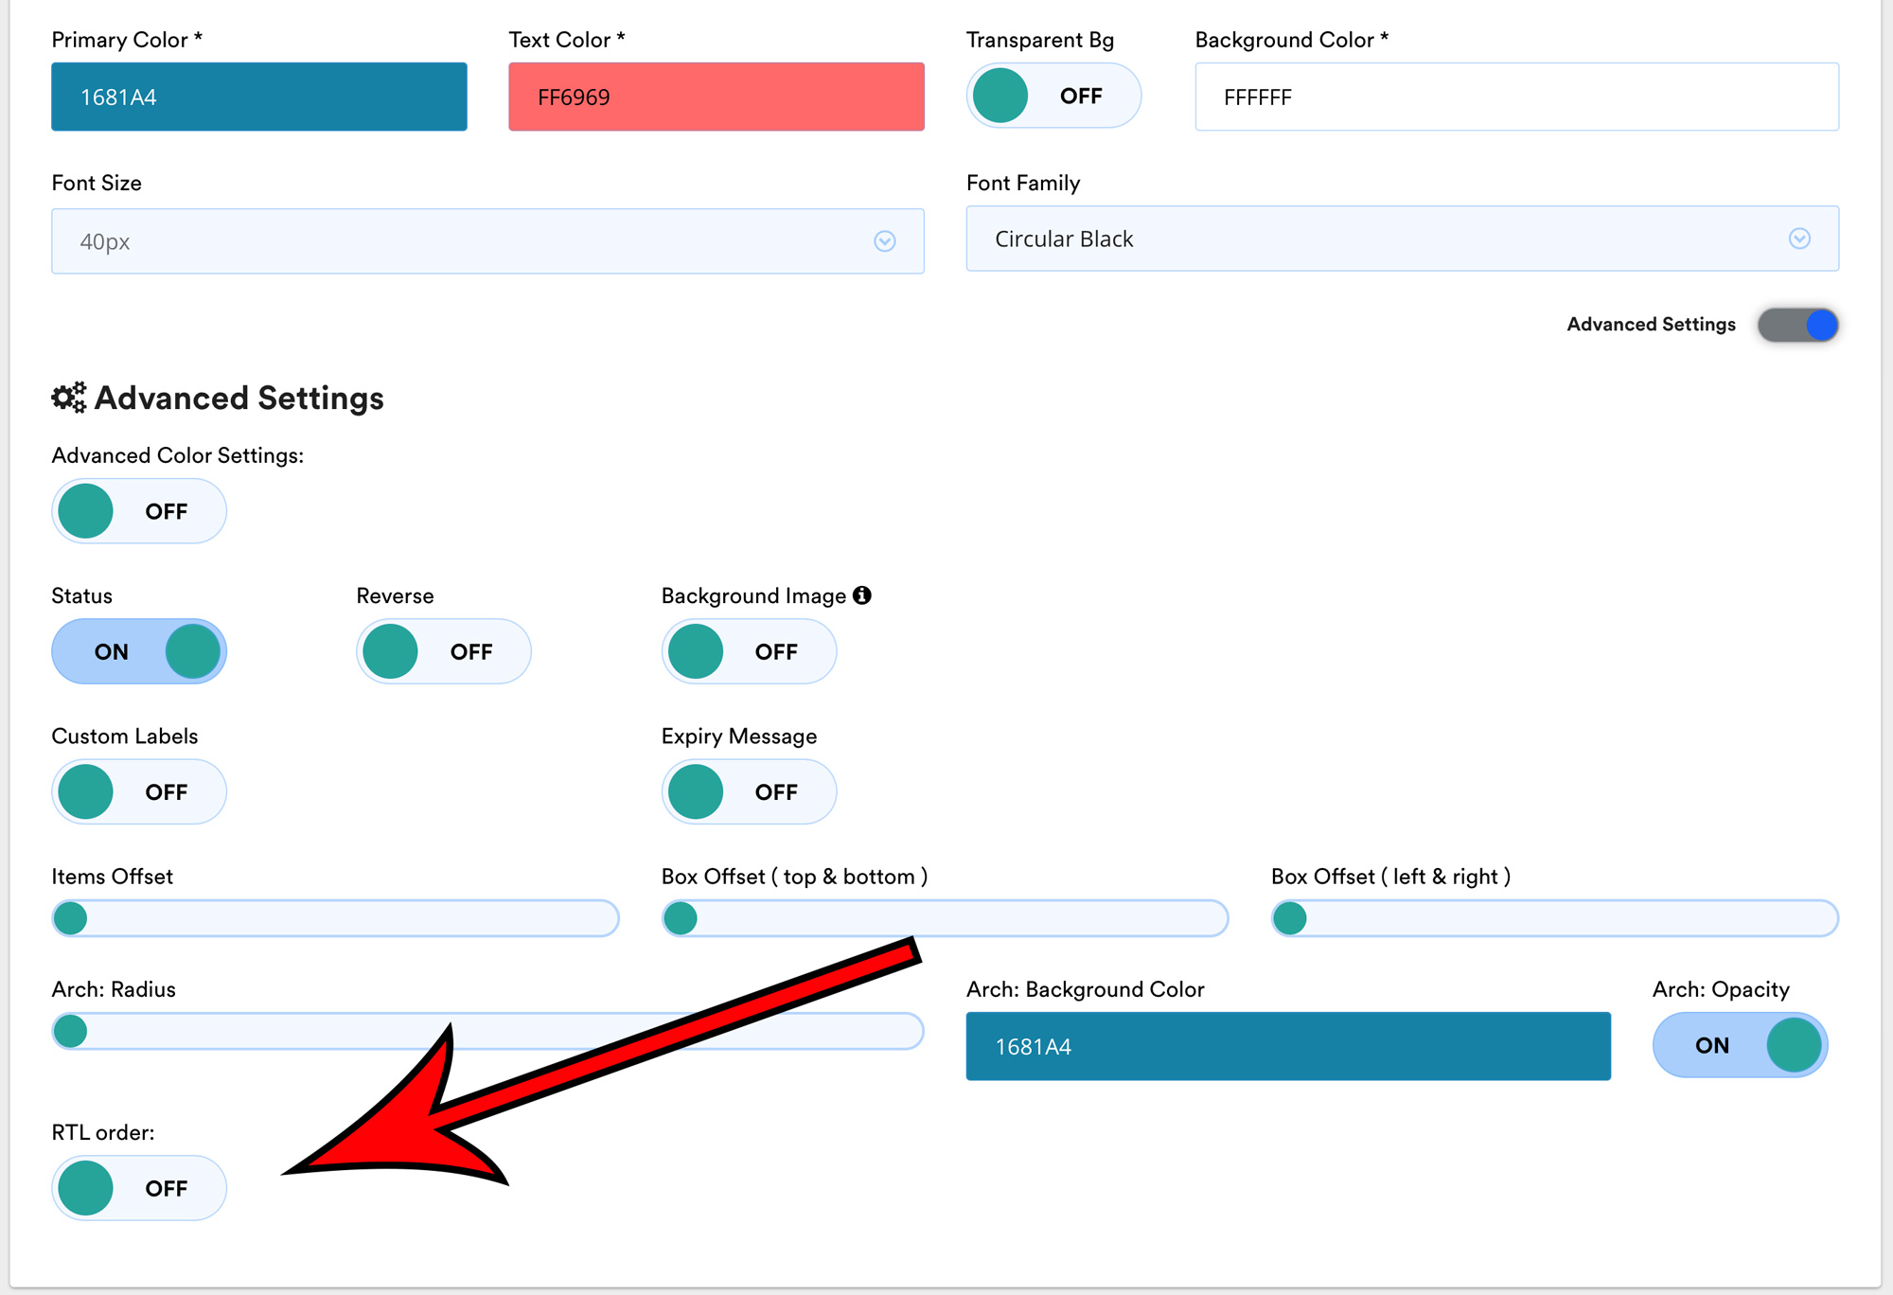Toggle the Transparent Bg switch

pos(1053,96)
